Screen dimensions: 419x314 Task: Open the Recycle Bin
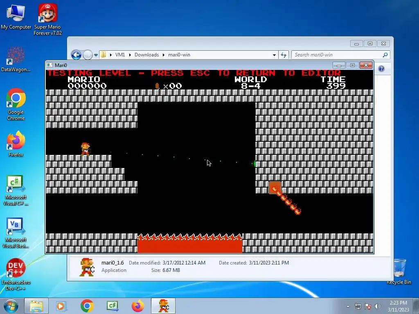coord(399,271)
